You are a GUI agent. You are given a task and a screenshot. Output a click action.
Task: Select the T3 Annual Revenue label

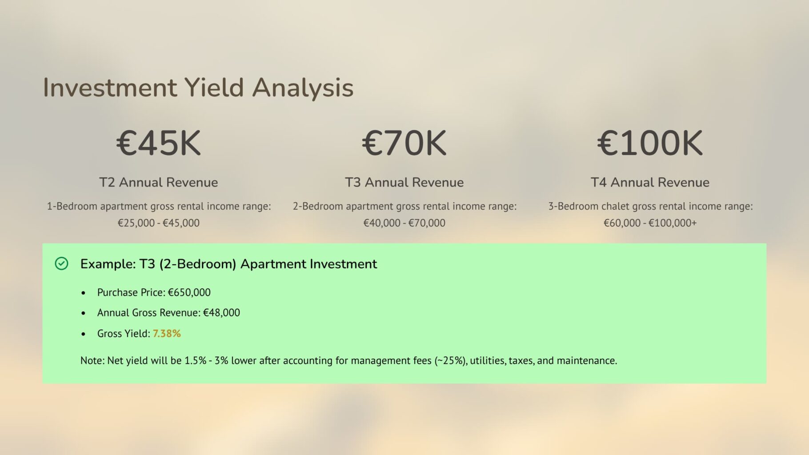tap(404, 182)
